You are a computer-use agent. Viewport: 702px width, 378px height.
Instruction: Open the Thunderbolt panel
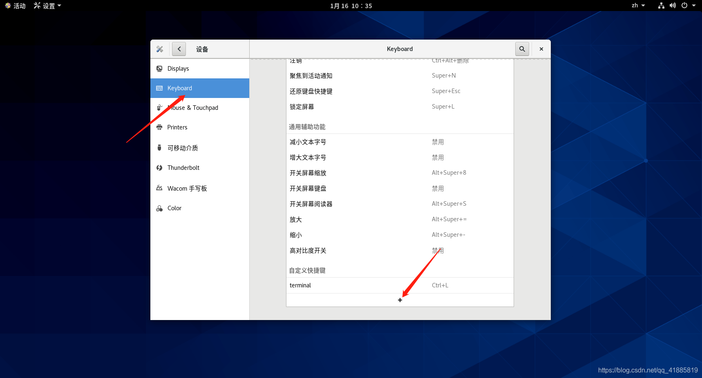200,168
